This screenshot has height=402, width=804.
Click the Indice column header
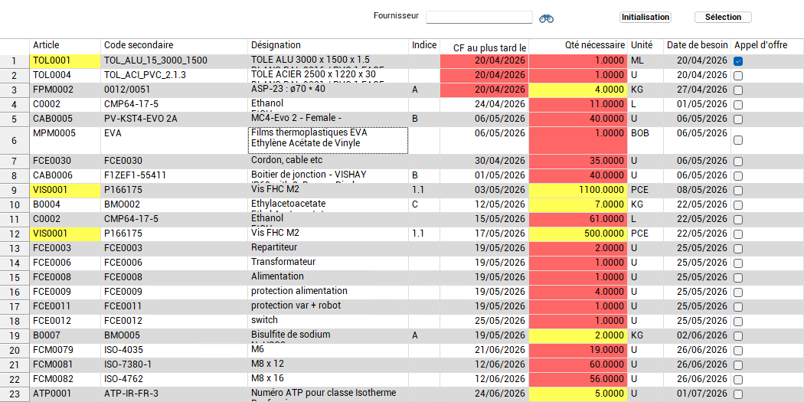click(x=424, y=46)
